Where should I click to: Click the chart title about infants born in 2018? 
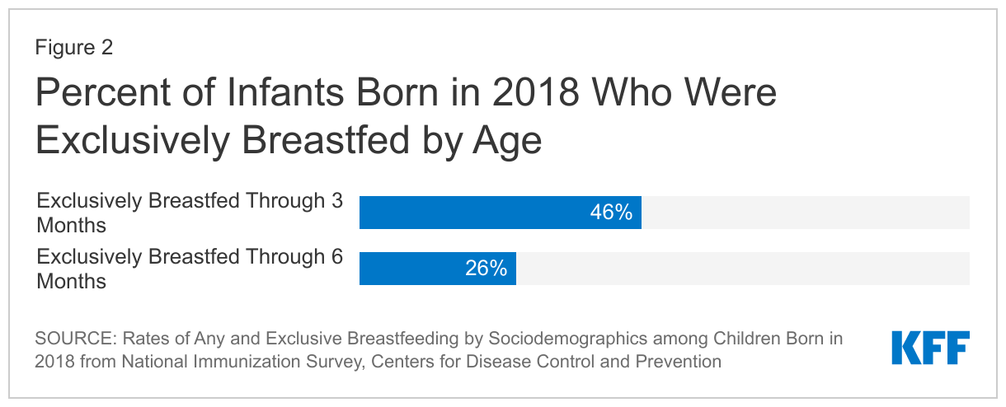[406, 117]
